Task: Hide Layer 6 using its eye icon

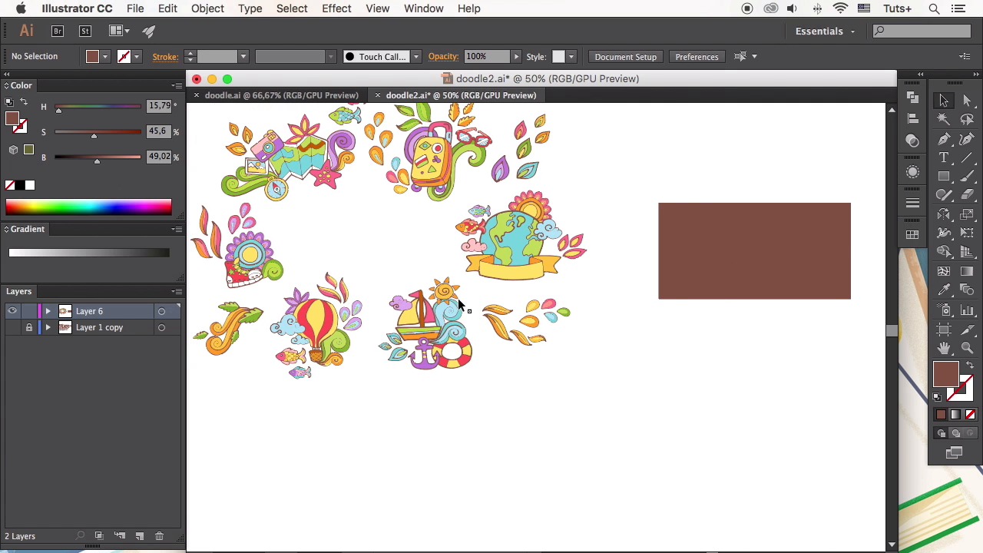Action: 12,311
